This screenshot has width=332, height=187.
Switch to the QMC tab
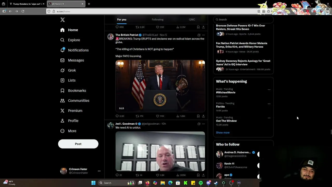pyautogui.click(x=192, y=19)
